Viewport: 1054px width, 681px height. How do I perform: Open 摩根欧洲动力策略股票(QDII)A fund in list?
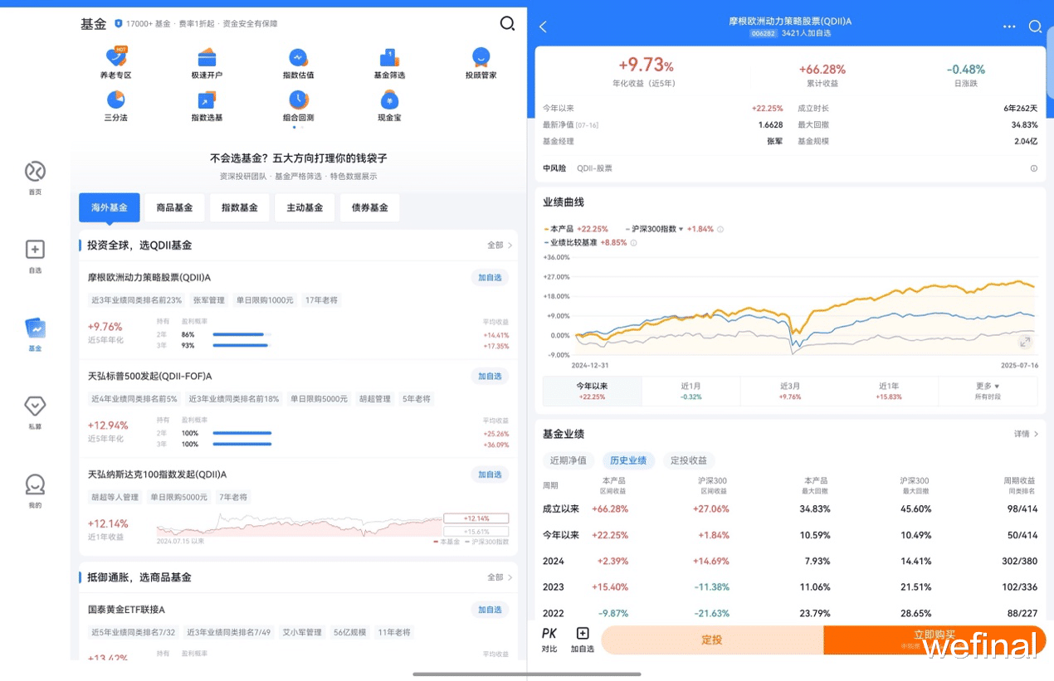(x=149, y=278)
